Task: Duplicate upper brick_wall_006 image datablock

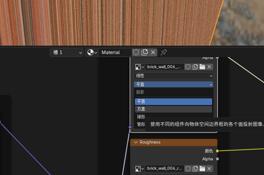Action: [195, 67]
